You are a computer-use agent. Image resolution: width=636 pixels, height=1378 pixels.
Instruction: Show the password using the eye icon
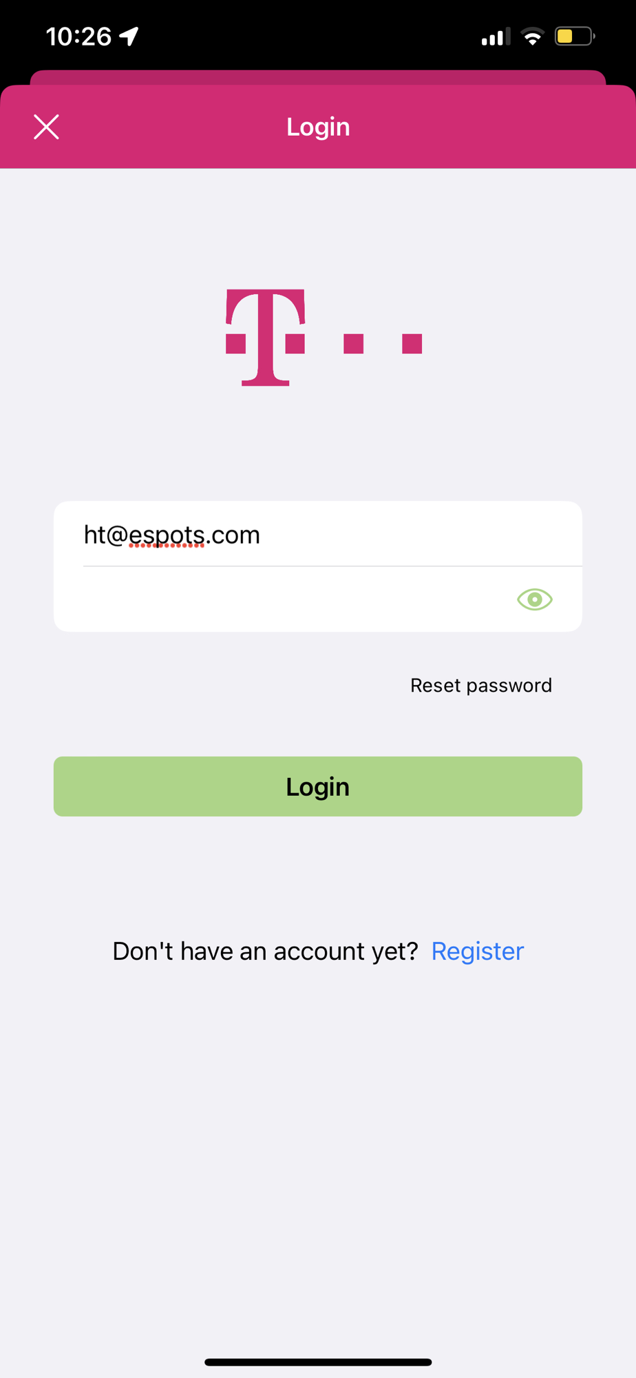(x=535, y=599)
